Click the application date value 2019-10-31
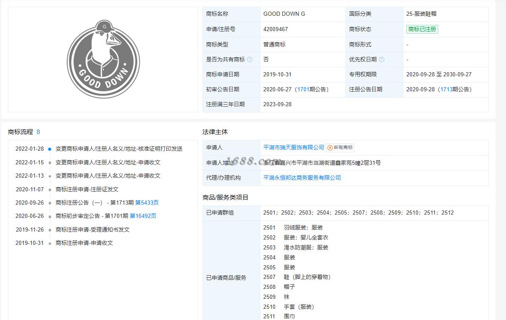This screenshot has height=320, width=506. 278,74
